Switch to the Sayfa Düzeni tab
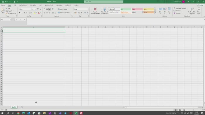This screenshot has width=205, height=115. (23, 5)
